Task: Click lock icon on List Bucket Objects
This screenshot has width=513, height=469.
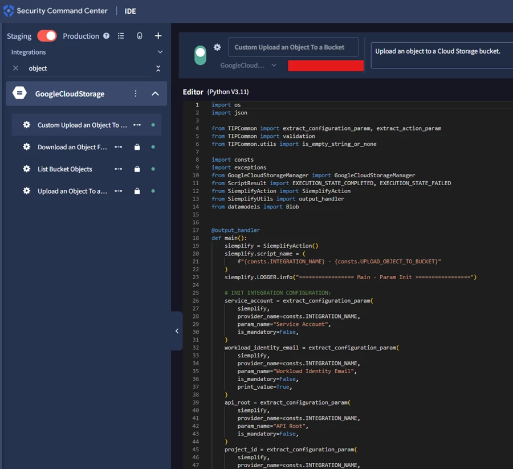Action: (137, 169)
